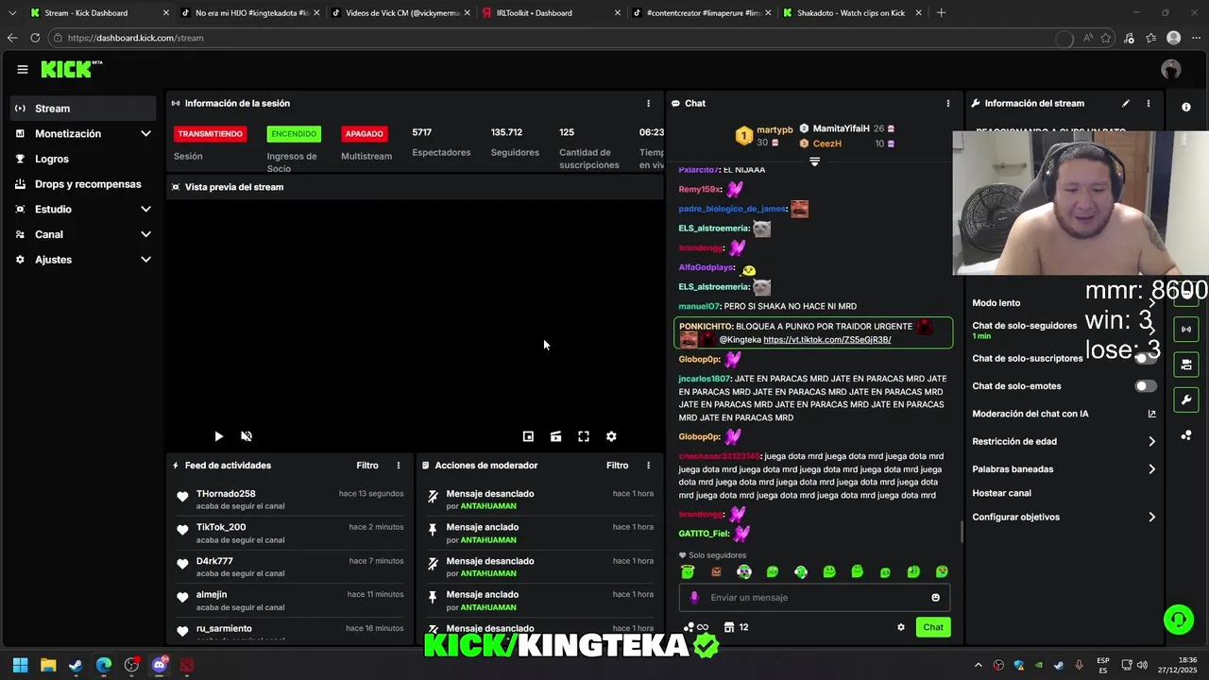
Task: Reload the dashboard page
Action: click(x=35, y=38)
